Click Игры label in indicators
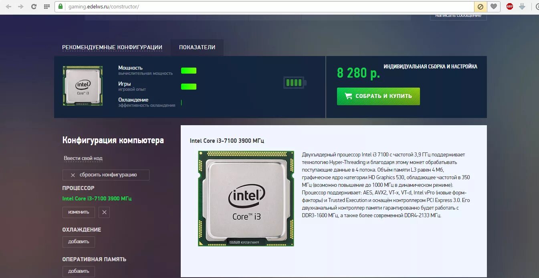This screenshot has height=278, width=539. click(x=125, y=84)
